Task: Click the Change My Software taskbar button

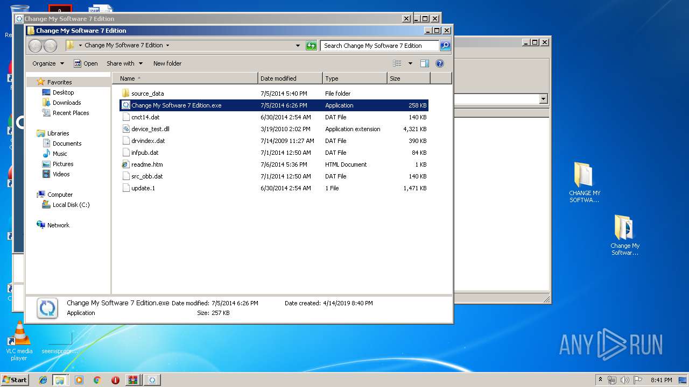Action: 152,380
